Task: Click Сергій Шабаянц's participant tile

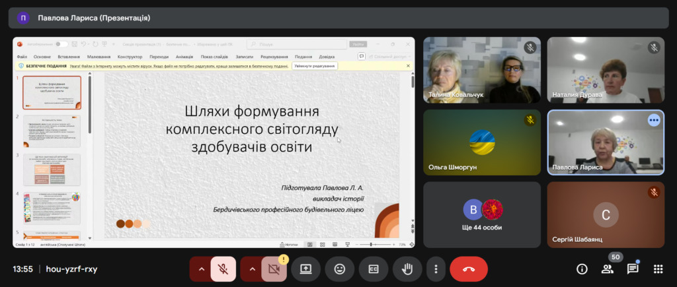Action: pos(606,214)
